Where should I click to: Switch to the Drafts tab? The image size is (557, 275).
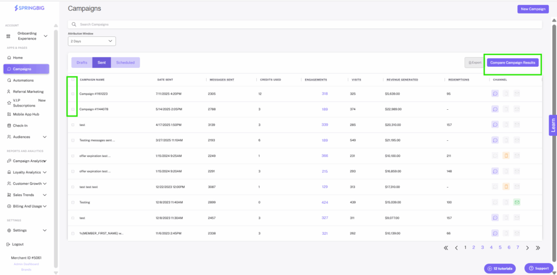[x=82, y=62]
